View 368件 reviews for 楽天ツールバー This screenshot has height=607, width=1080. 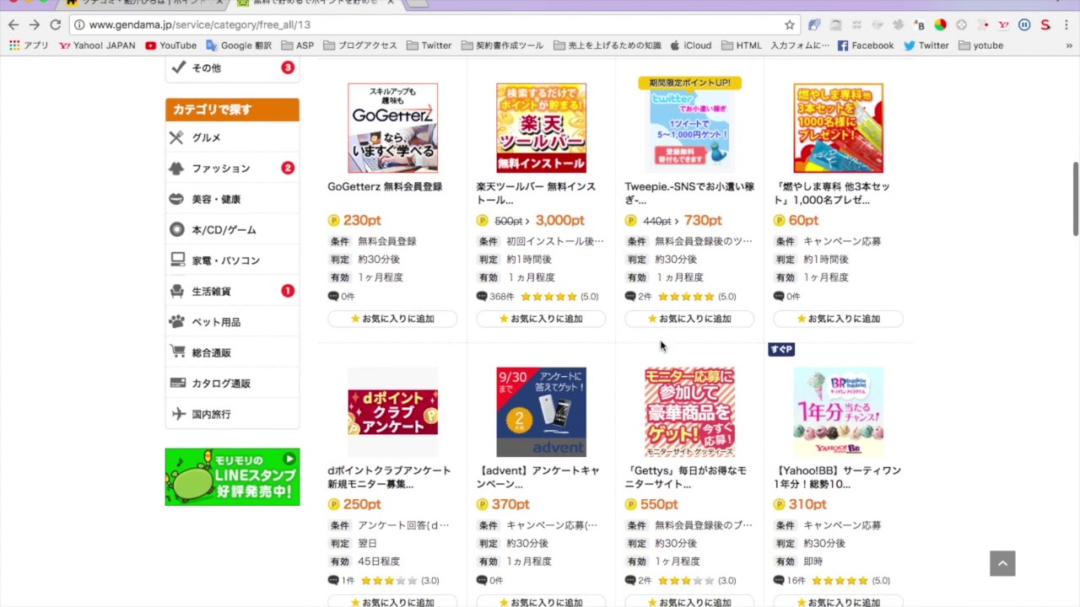tap(495, 297)
